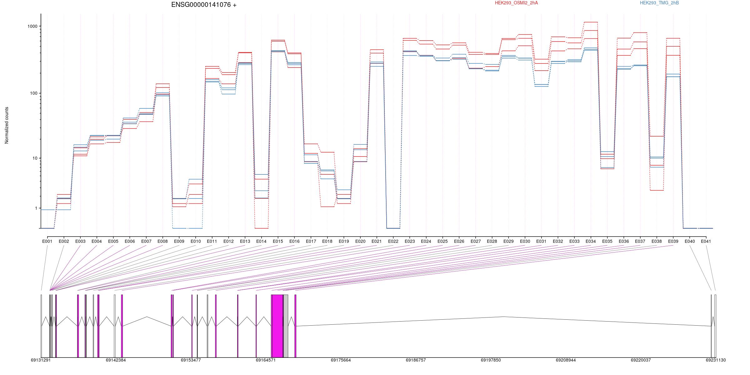Select exon label E027
Viewport: 750px width, 375px height.
click(476, 241)
